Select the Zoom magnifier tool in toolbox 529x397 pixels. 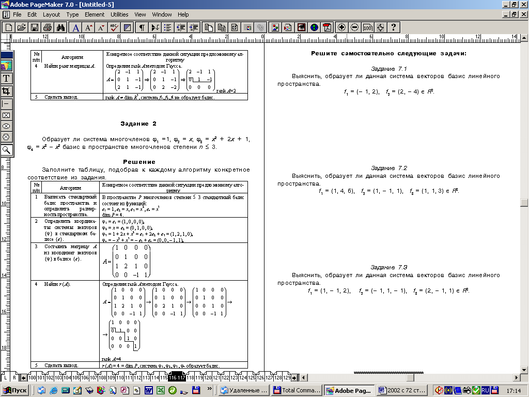[6, 150]
